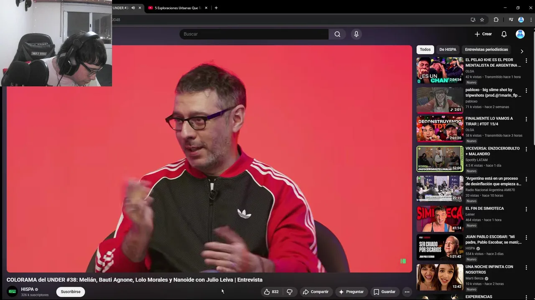
Task: Open FINALMENTE LO VAMOS A TIRAR thumbnail
Action: pos(440,129)
